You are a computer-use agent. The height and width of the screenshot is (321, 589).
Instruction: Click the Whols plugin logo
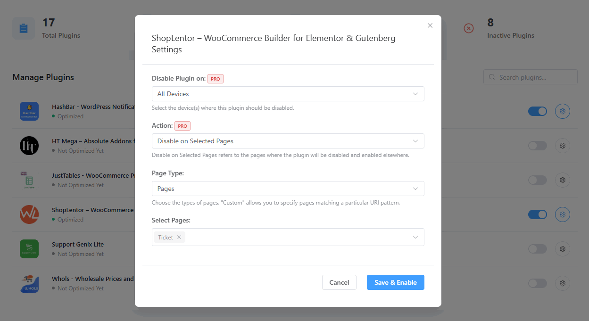pyautogui.click(x=29, y=283)
